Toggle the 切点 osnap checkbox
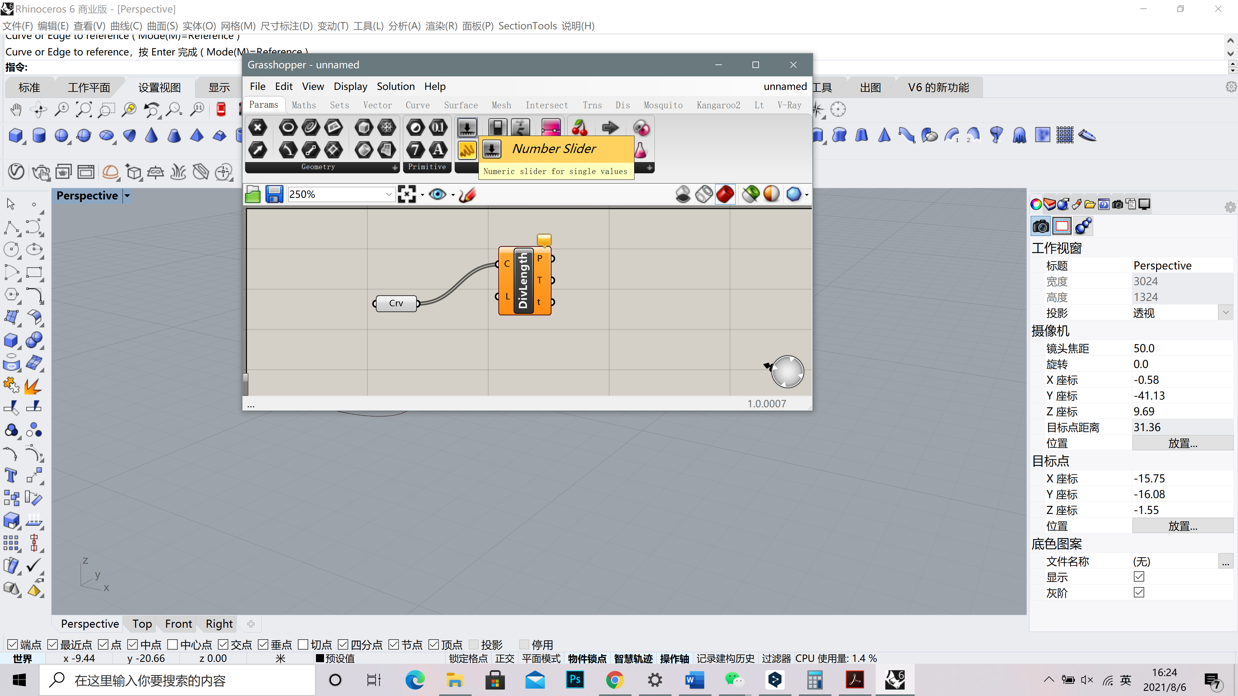1238x696 pixels. pyautogui.click(x=303, y=644)
